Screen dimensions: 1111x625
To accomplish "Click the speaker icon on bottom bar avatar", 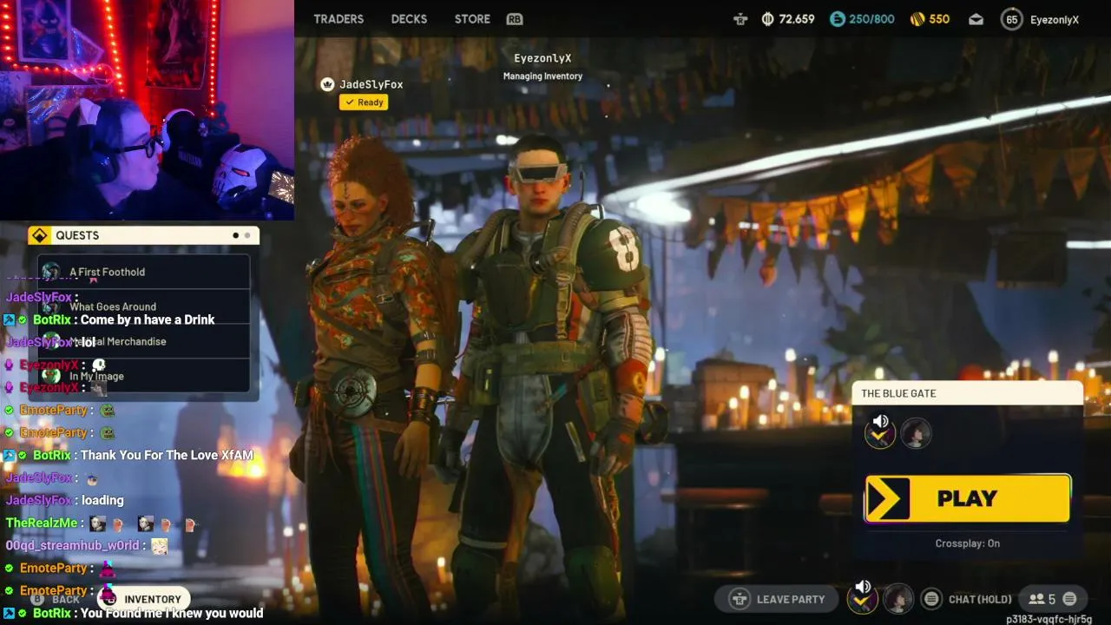I will pyautogui.click(x=862, y=588).
